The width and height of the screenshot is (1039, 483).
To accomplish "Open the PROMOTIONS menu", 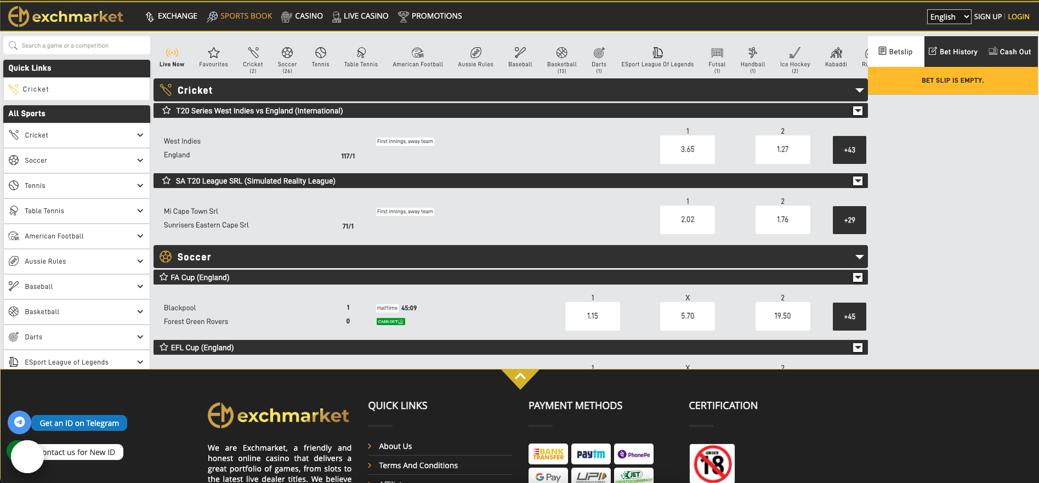I will pyautogui.click(x=430, y=16).
